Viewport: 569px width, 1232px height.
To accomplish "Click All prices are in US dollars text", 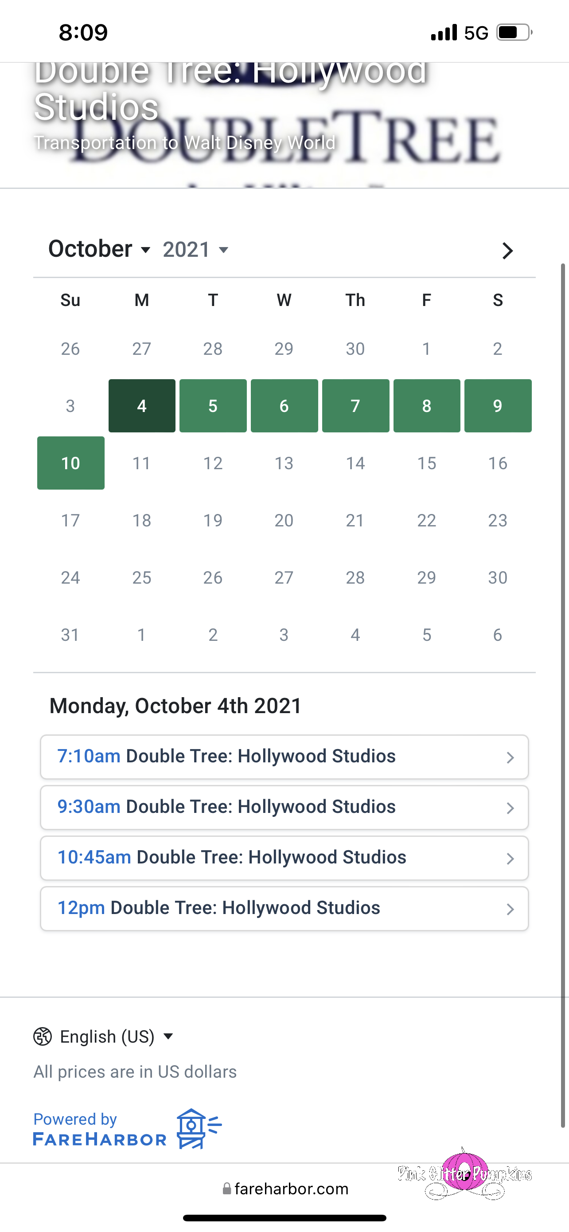I will (x=135, y=1072).
